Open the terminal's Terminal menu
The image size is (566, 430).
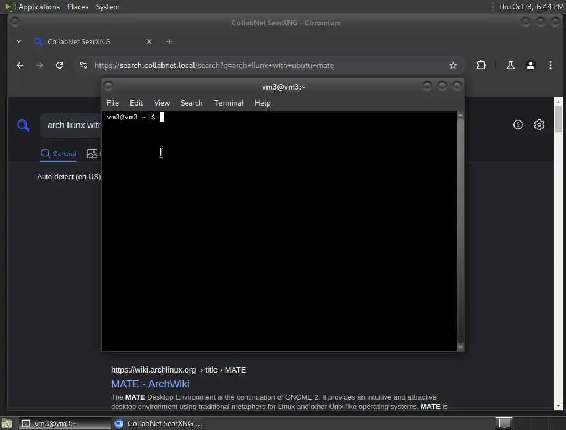(x=228, y=103)
